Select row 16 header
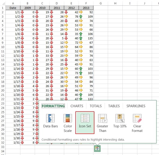This screenshot has width=159, height=155. tap(3, 73)
